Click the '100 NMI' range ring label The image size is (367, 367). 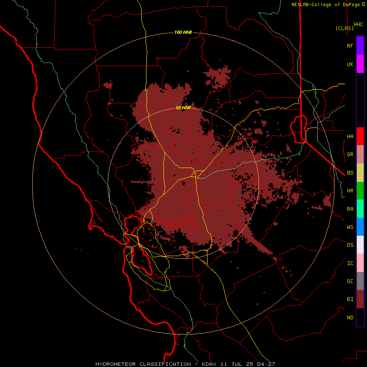183,32
